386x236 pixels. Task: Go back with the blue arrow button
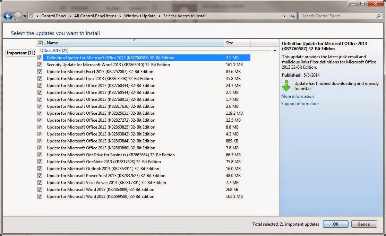8,16
